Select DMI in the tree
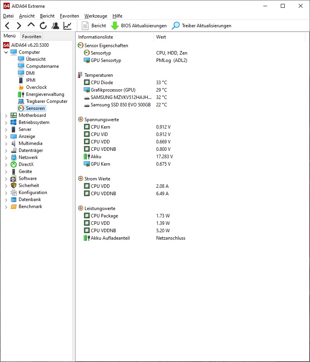Viewport: 310px width, 362px height. tap(30, 73)
